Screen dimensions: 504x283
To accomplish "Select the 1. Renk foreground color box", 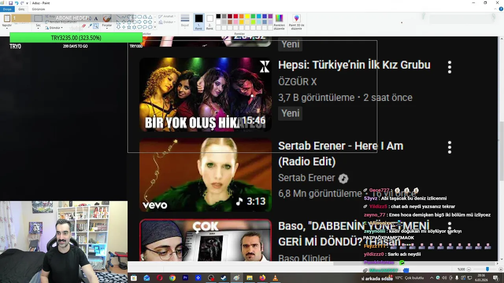I will pos(199,22).
